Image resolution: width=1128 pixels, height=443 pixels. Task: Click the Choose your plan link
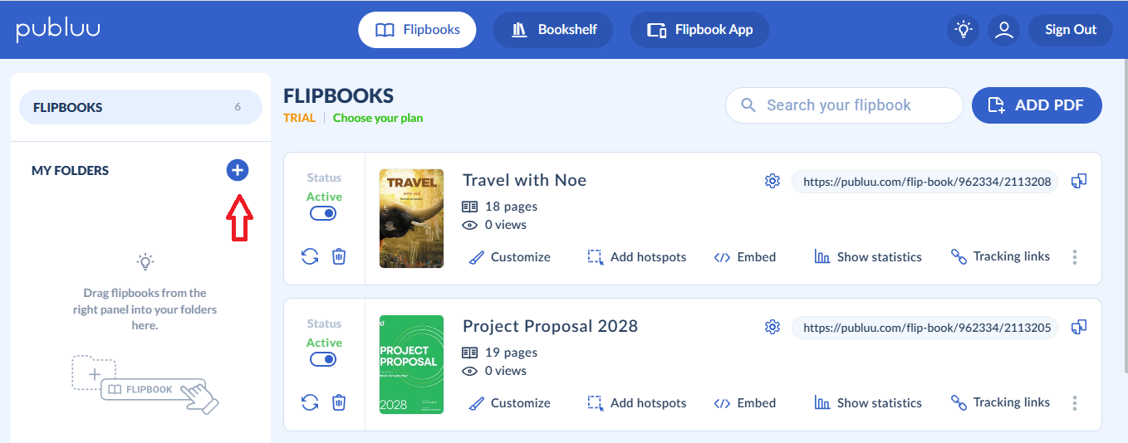(378, 118)
